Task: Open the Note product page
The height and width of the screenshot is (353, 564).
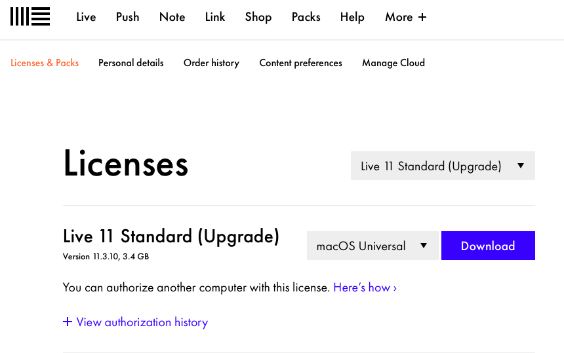Action: click(x=172, y=17)
